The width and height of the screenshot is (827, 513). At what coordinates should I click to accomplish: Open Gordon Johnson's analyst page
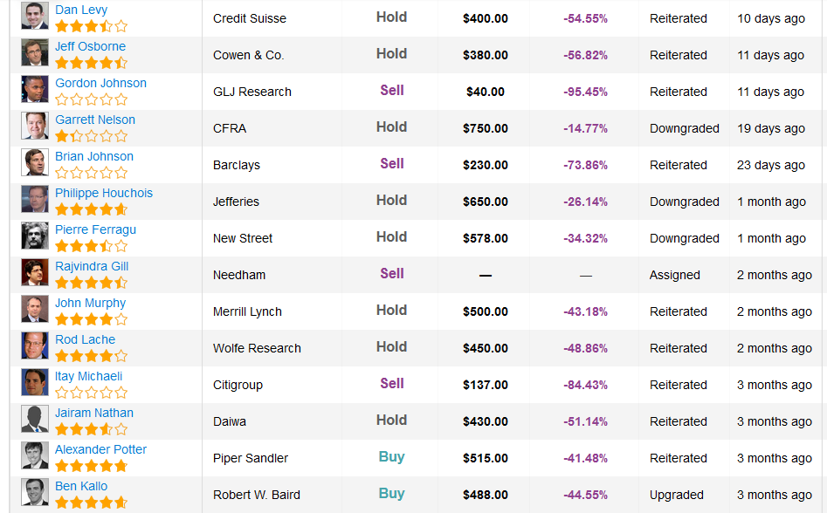(x=100, y=83)
